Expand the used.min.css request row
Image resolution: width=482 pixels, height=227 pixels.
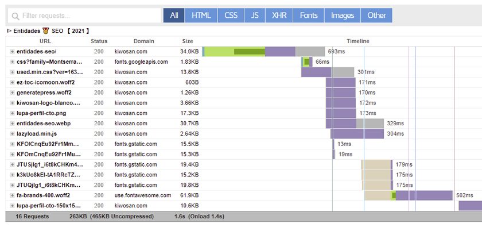coord(12,72)
